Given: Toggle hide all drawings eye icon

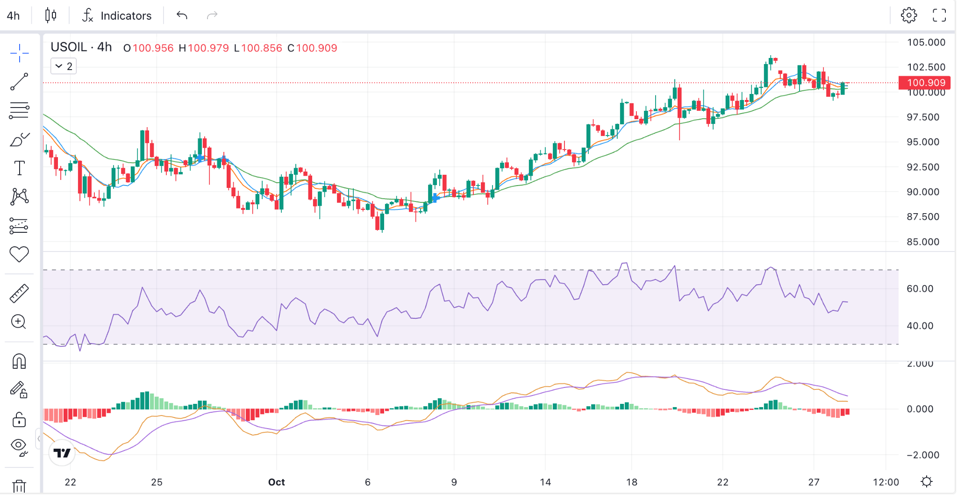Looking at the screenshot, I should coord(19,447).
